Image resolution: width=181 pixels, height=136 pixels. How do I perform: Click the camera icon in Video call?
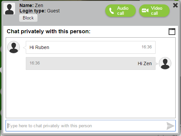pos(145,10)
